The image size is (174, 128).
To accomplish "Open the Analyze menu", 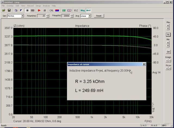I will point(46,6).
